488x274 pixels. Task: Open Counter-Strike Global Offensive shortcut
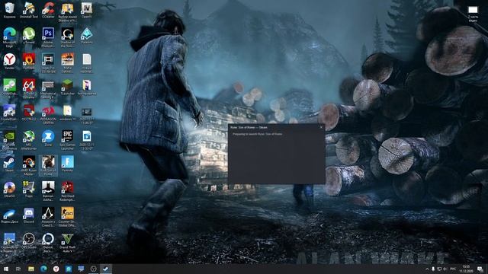click(67, 217)
